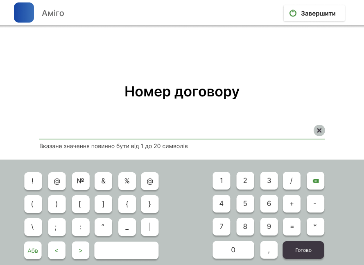Tap digit 7 on the numpad
This screenshot has height=265, width=364.
pyautogui.click(x=222, y=226)
